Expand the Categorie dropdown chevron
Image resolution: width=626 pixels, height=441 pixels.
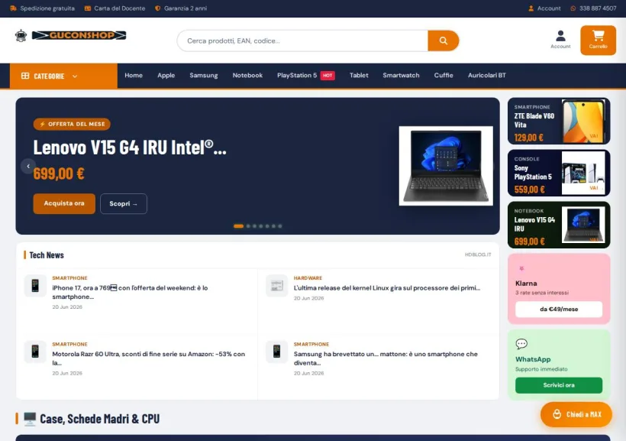pyautogui.click(x=75, y=76)
